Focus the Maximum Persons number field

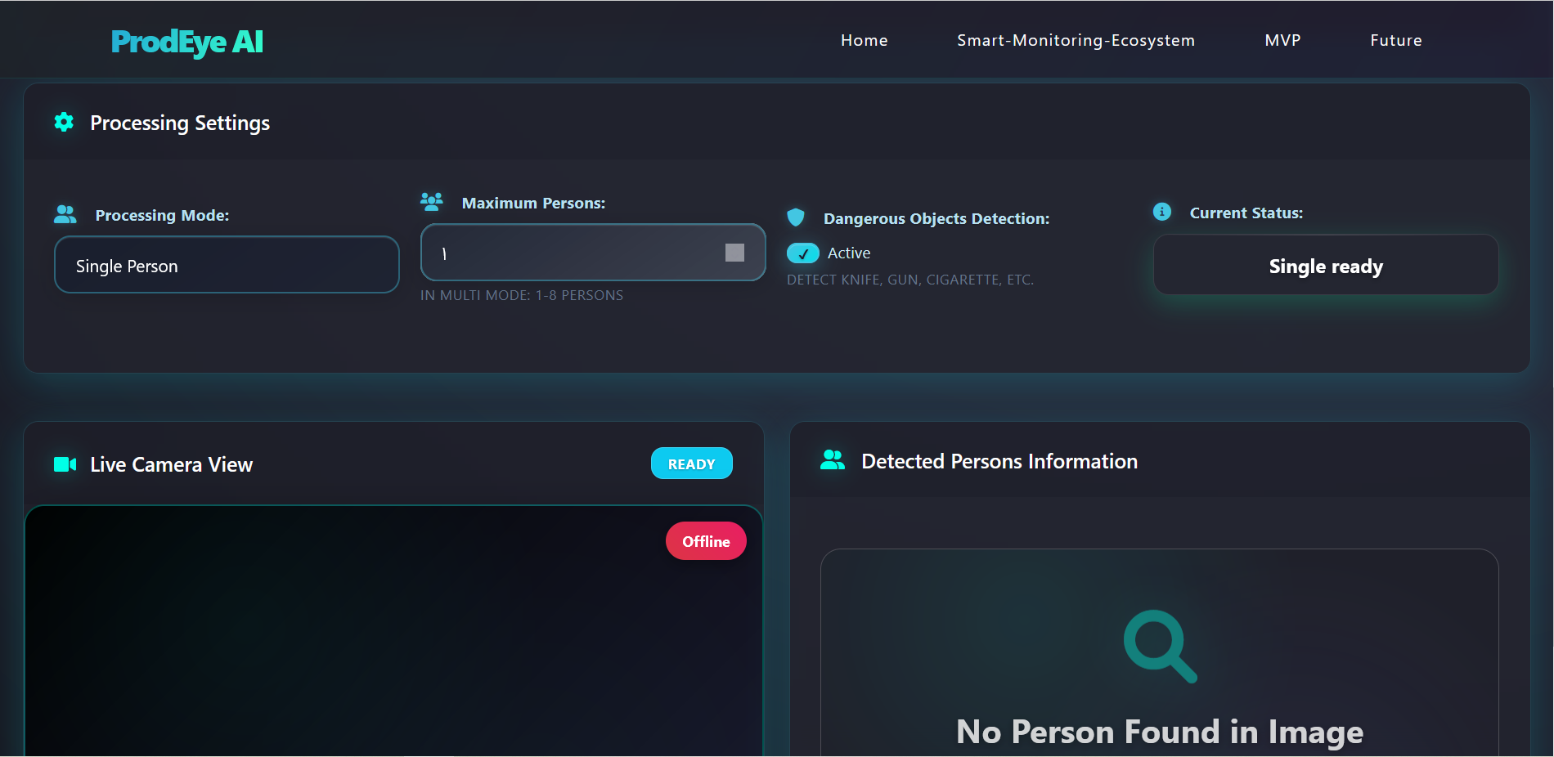(593, 253)
